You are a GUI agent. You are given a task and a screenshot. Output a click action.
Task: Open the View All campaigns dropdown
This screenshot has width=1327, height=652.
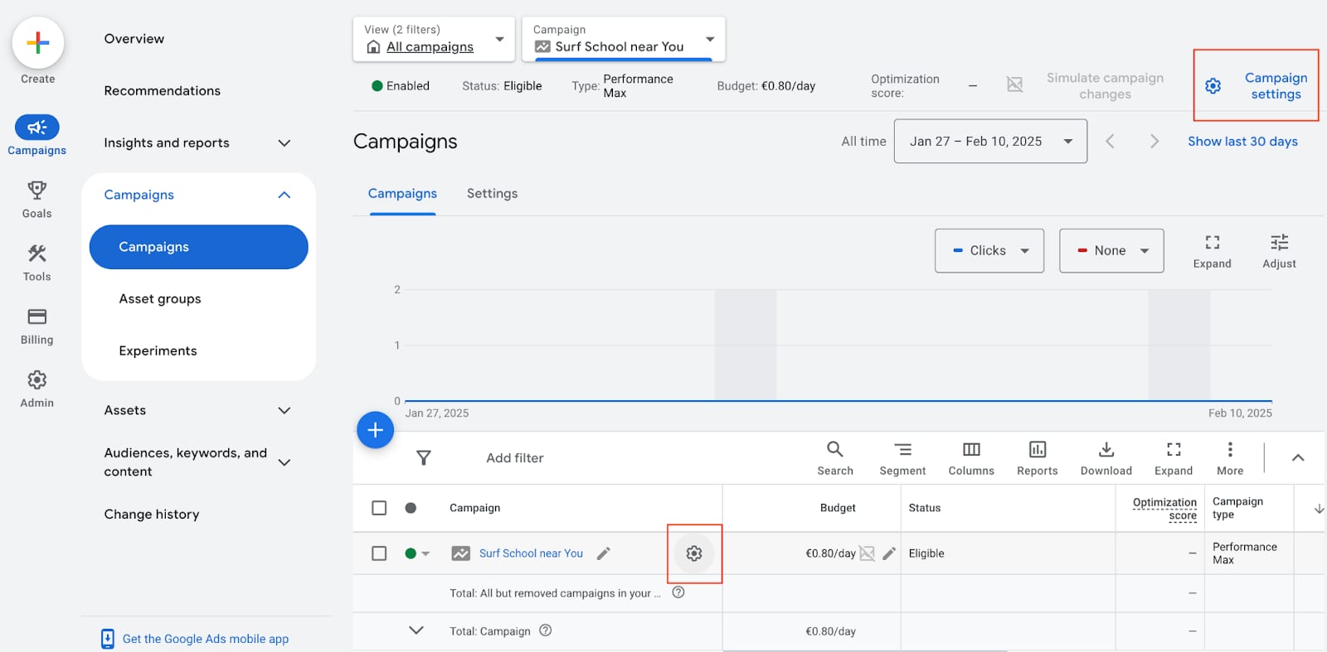point(434,39)
